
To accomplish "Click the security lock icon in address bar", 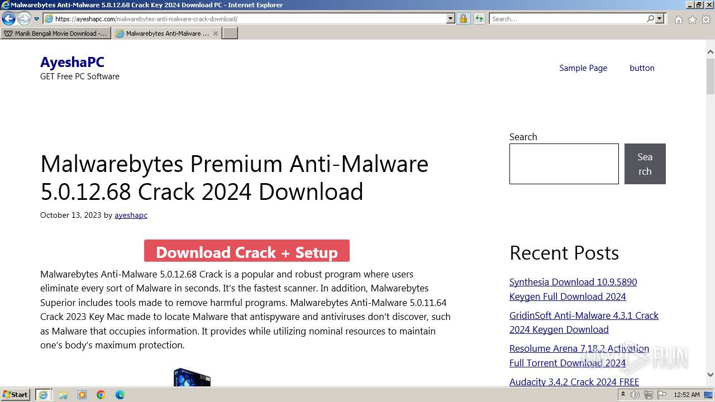I will 463,18.
